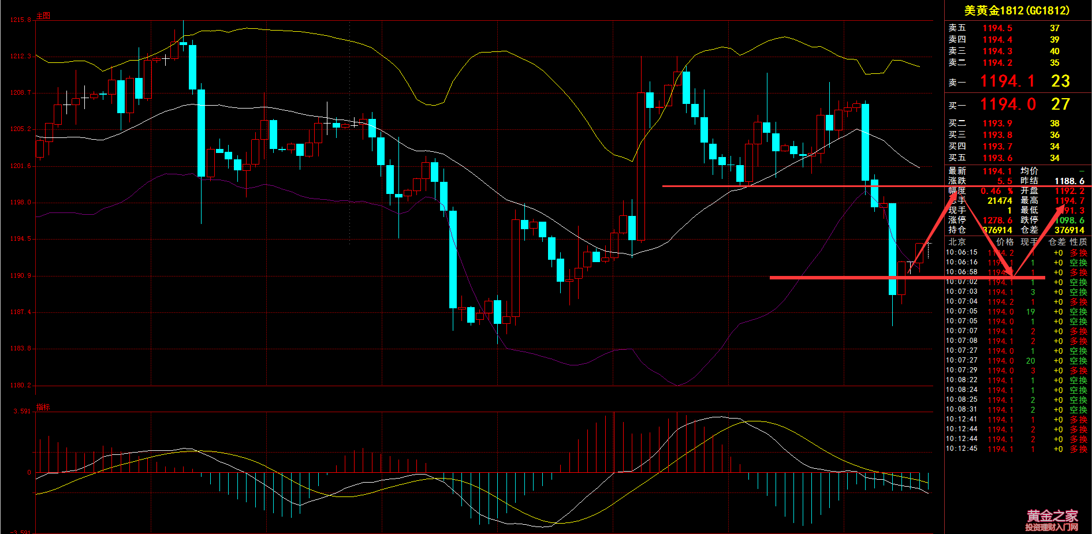
Task: Click the 总手 volume value 21474
Action: point(1000,201)
